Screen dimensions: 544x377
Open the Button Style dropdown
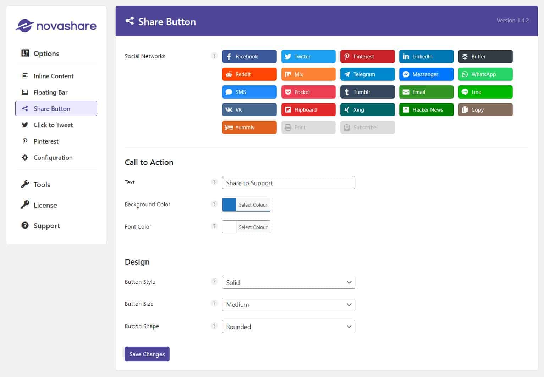[x=288, y=282]
